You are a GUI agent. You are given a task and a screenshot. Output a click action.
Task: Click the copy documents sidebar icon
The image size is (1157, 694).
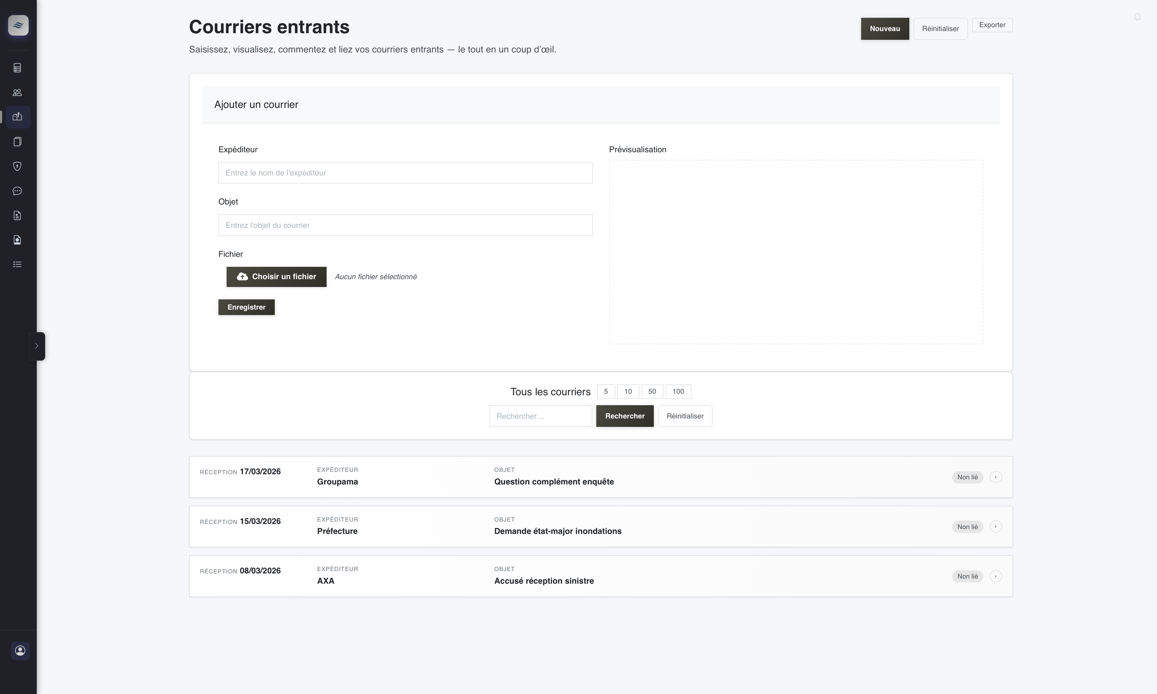point(17,142)
